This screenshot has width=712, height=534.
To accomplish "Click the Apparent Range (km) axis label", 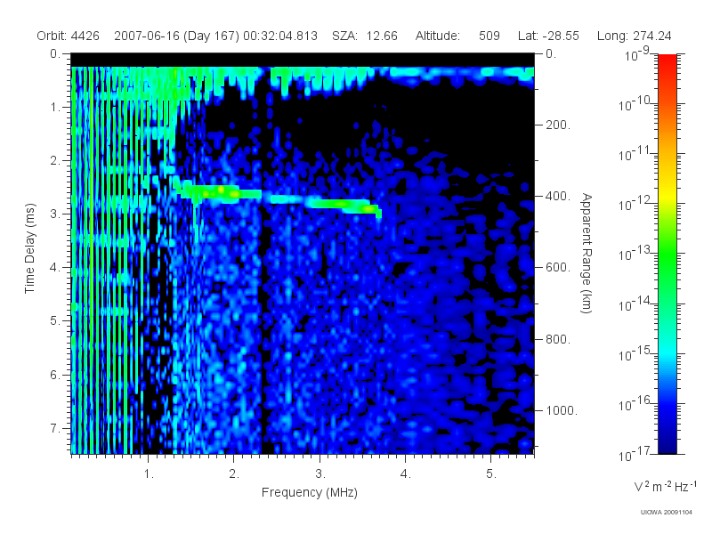I will click(x=587, y=253).
